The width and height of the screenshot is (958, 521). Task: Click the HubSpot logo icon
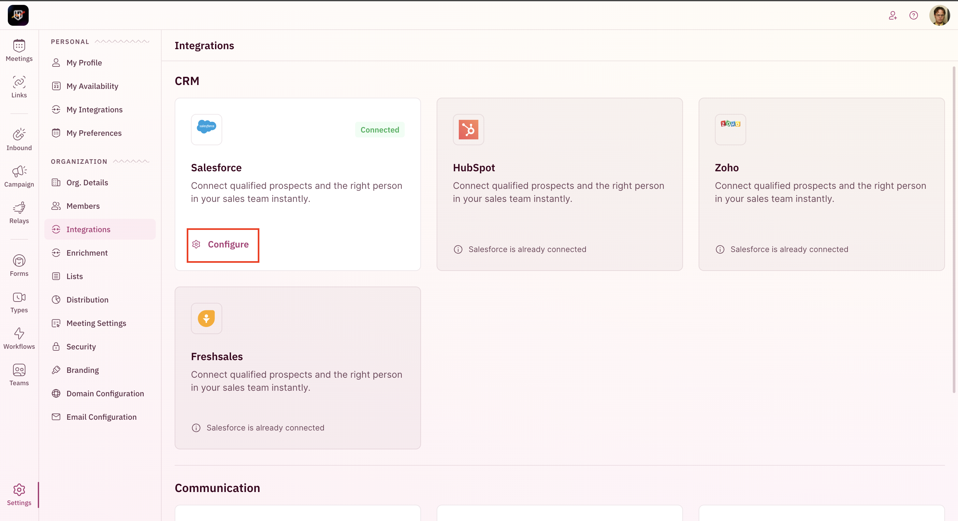coord(468,129)
